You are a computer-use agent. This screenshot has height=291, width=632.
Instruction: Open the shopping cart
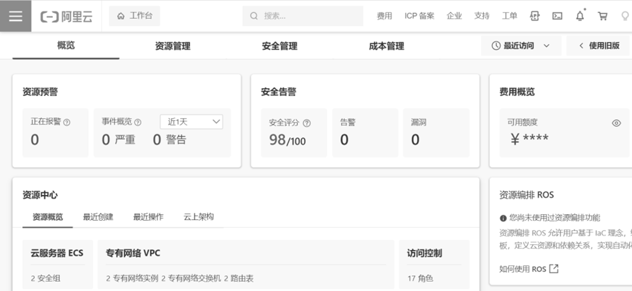(602, 16)
